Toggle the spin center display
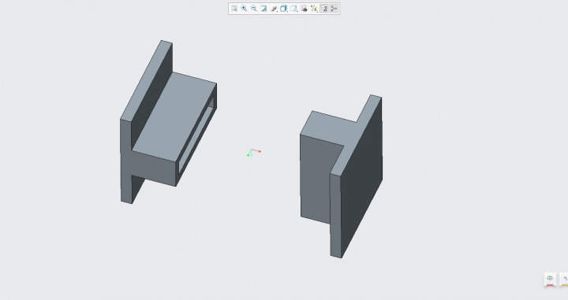 point(334,9)
